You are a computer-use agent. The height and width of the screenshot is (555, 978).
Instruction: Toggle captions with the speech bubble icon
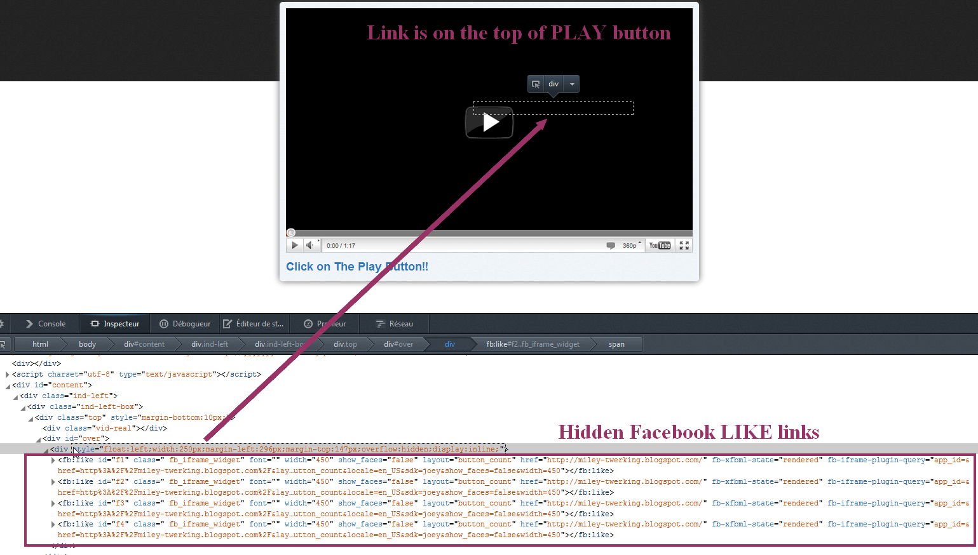tap(611, 246)
